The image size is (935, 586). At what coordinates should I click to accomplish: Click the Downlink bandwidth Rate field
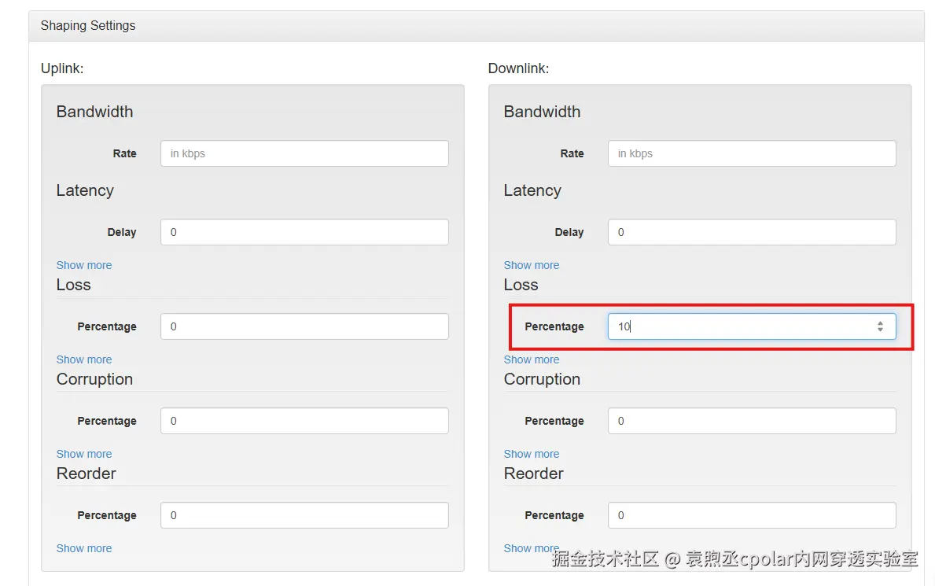pyautogui.click(x=752, y=153)
